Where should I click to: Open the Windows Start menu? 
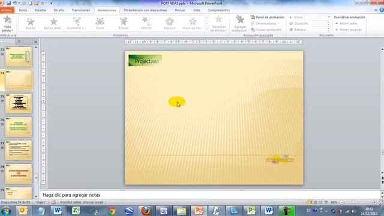tap(6, 211)
